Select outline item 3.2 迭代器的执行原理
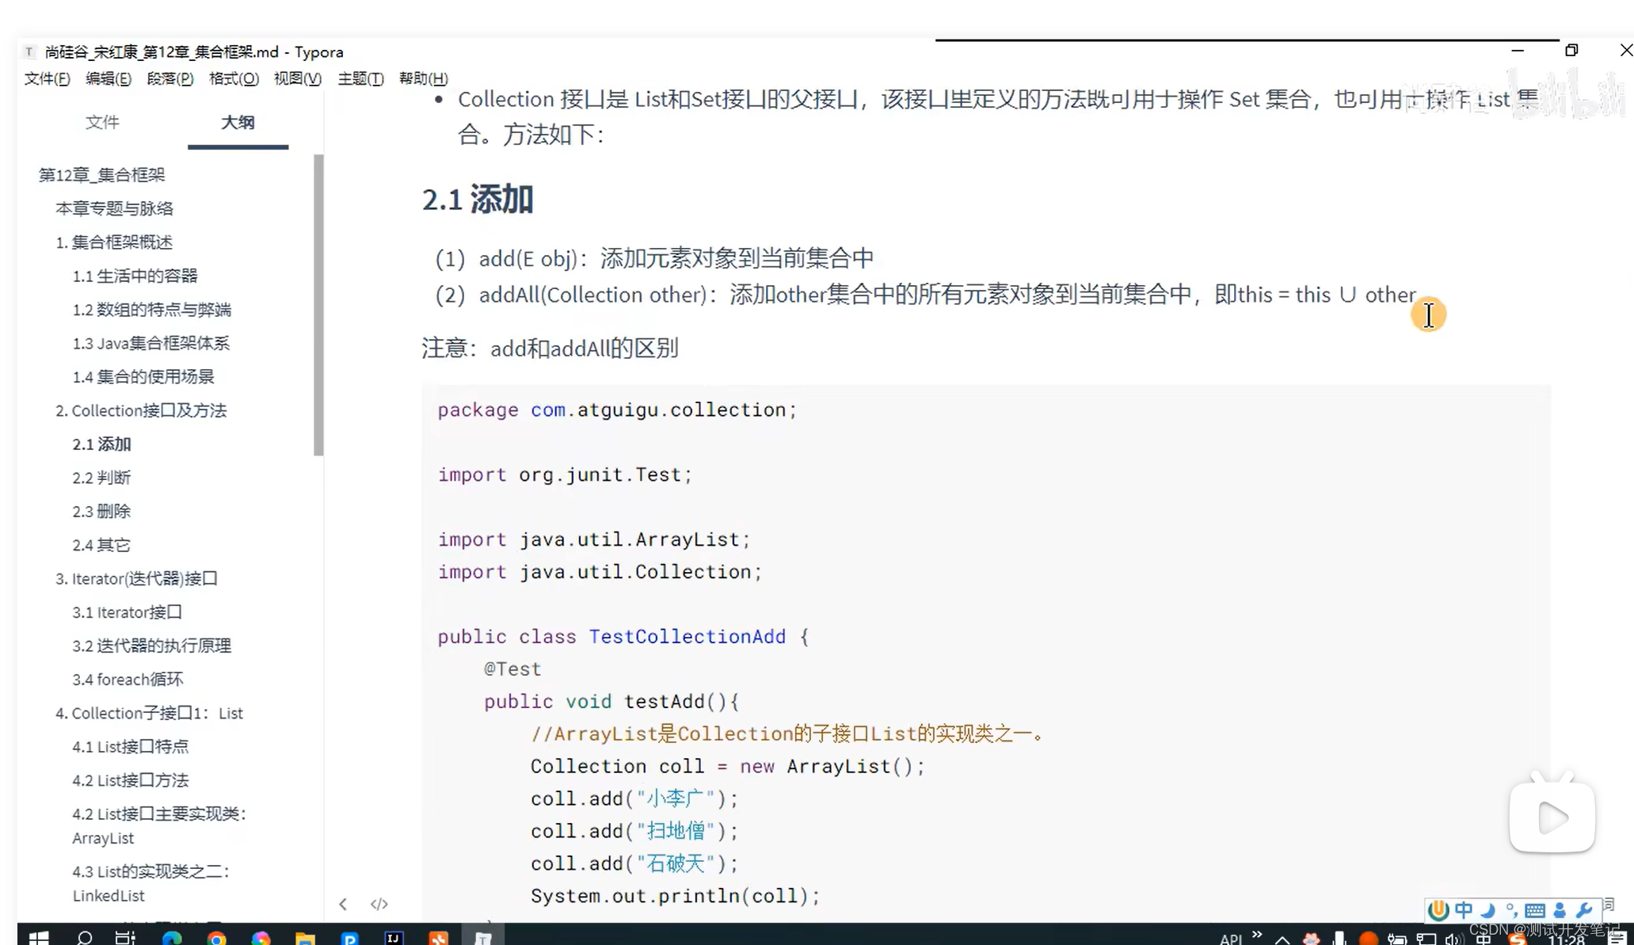This screenshot has width=1634, height=945. click(151, 646)
